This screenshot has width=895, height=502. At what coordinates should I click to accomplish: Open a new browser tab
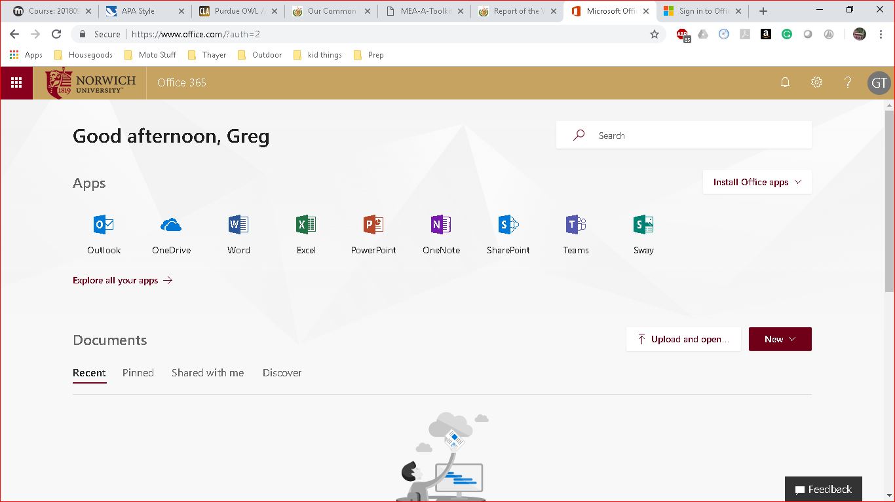(x=763, y=11)
